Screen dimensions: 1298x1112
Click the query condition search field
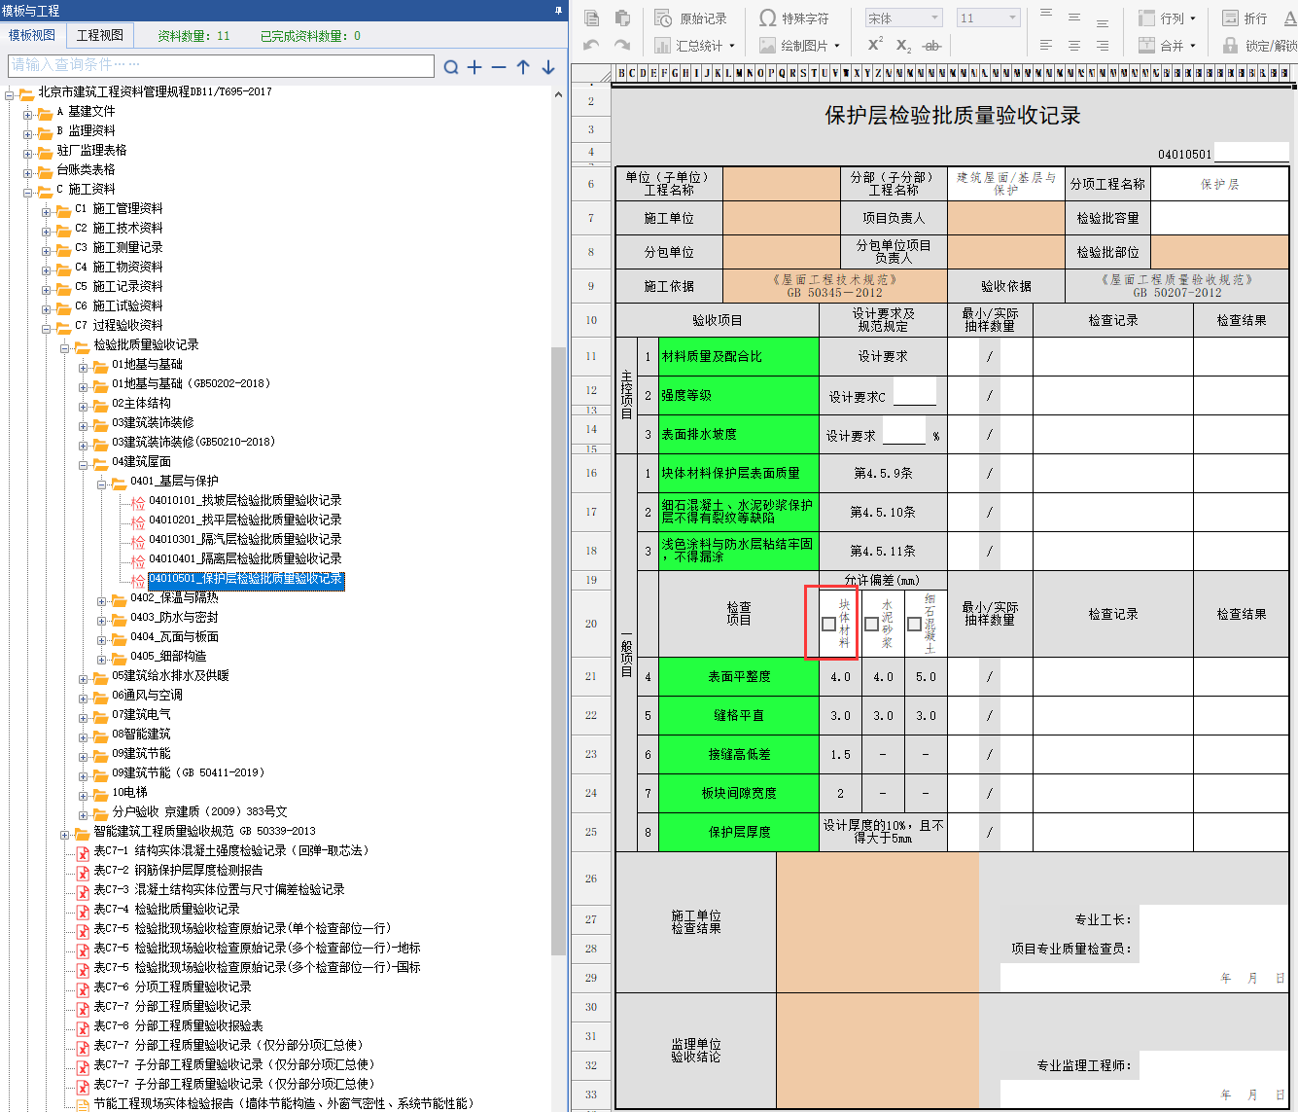221,65
